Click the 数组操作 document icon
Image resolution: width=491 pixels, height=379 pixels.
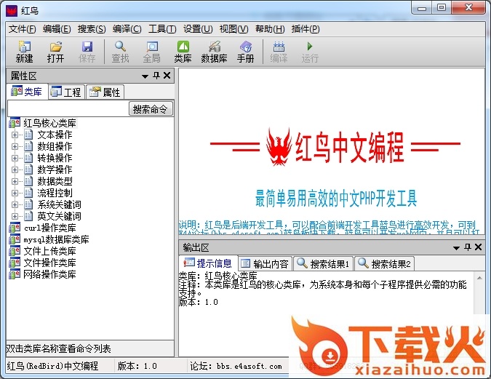coord(28,146)
